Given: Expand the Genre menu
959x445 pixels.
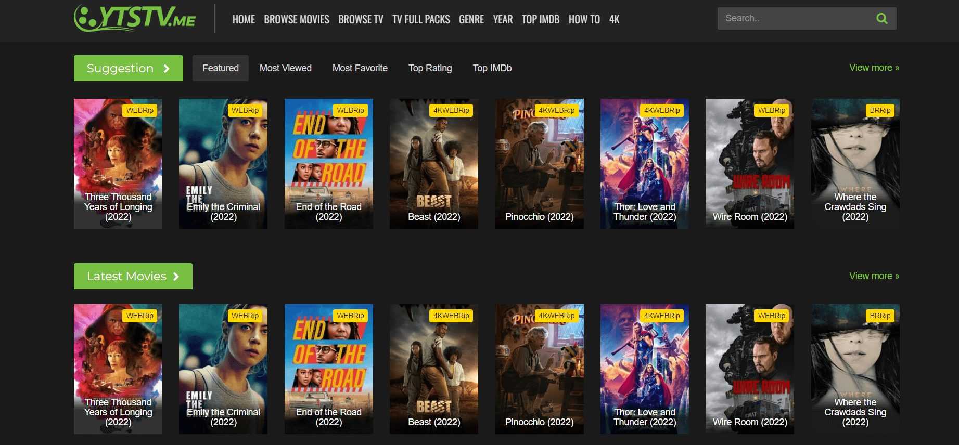Looking at the screenshot, I should 471,20.
